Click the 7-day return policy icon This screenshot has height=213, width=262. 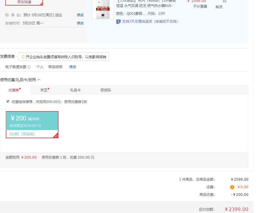(x=118, y=22)
